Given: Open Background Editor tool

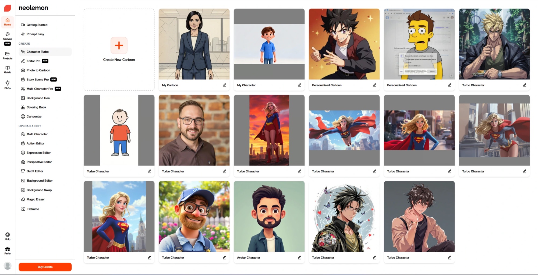Looking at the screenshot, I should [x=45, y=181].
